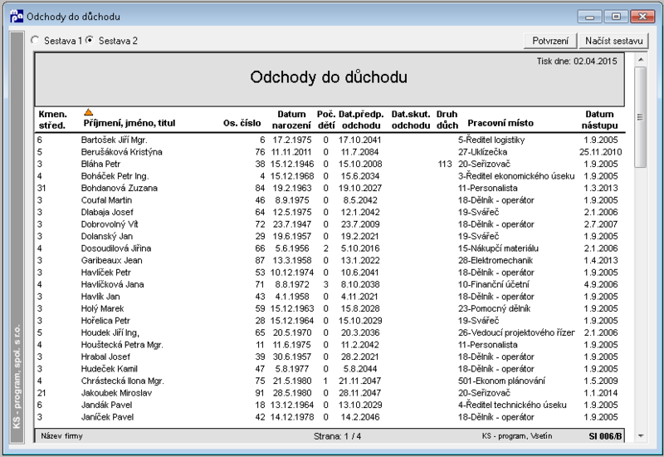Click the 'Os. číslo' column header
This screenshot has width=664, height=457.
242,123
